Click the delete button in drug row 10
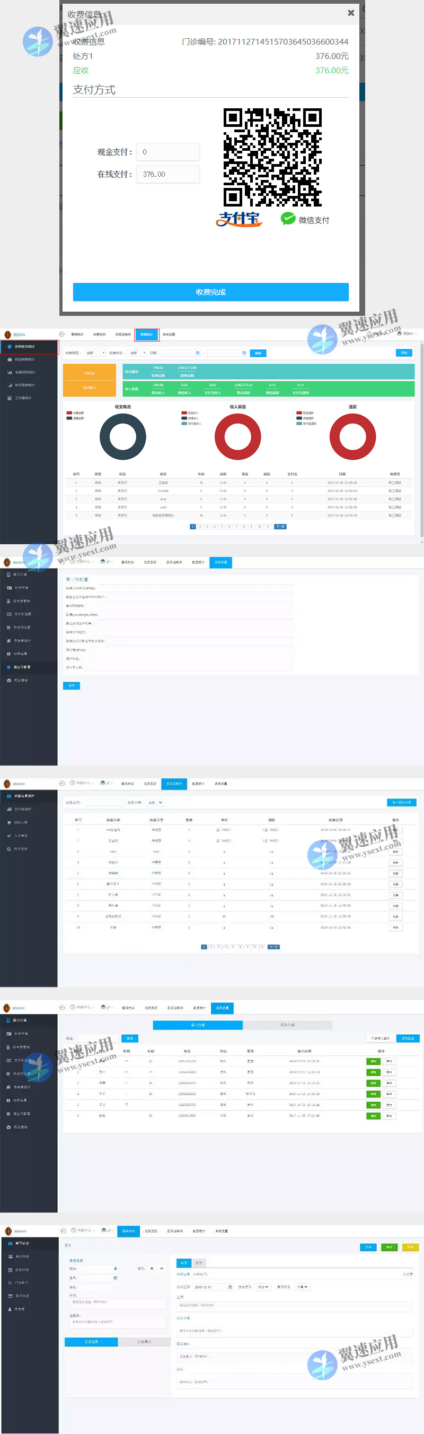Viewport: 424px width, 1434px height. pyautogui.click(x=396, y=928)
